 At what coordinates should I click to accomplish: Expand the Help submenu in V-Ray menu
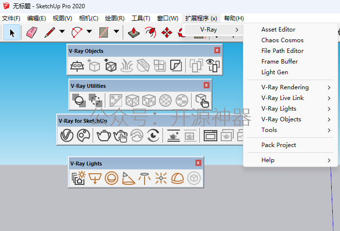tap(291, 160)
